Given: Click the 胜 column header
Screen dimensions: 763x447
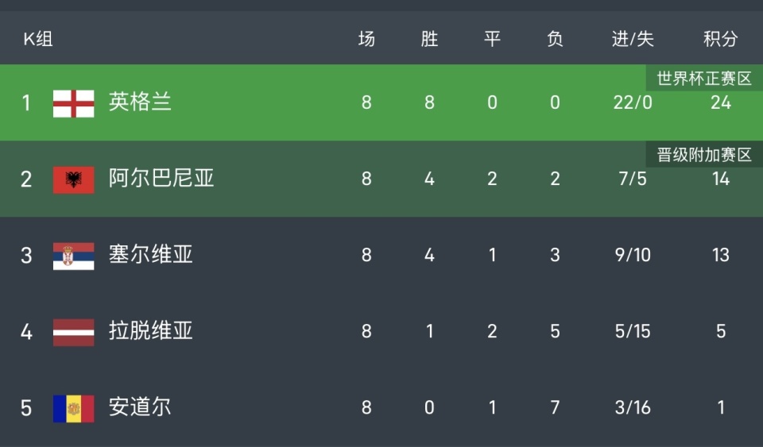Looking at the screenshot, I should click(429, 39).
